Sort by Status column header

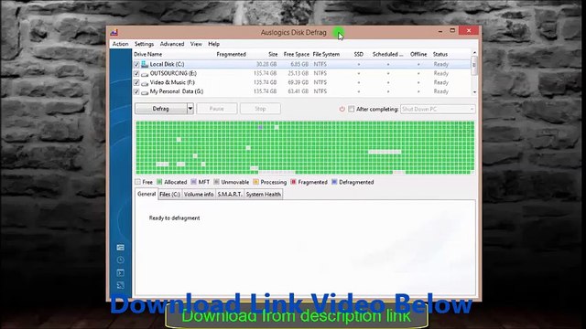pos(440,55)
